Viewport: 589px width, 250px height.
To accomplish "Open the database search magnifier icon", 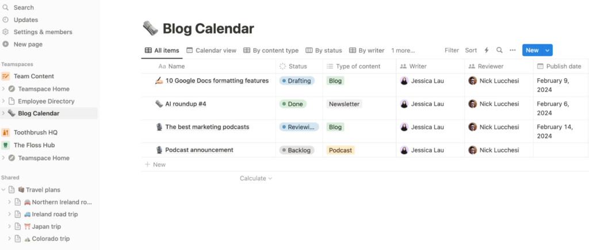I will [499, 51].
